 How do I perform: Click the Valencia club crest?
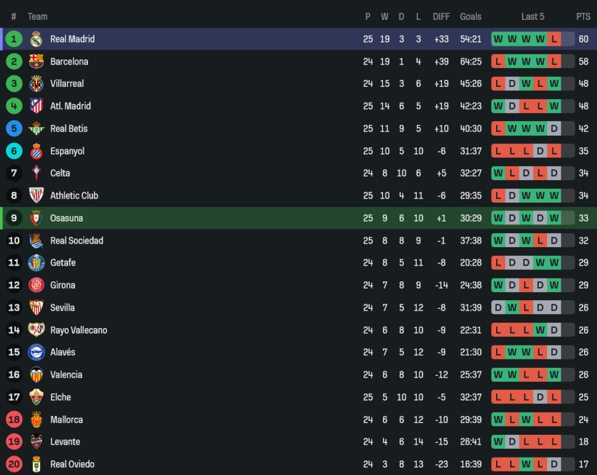coord(36,375)
